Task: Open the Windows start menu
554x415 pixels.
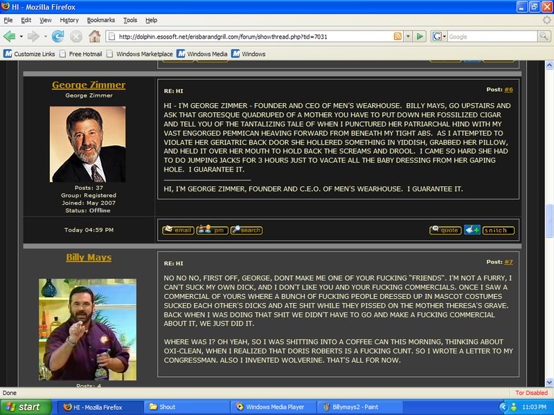Action: click(25, 407)
